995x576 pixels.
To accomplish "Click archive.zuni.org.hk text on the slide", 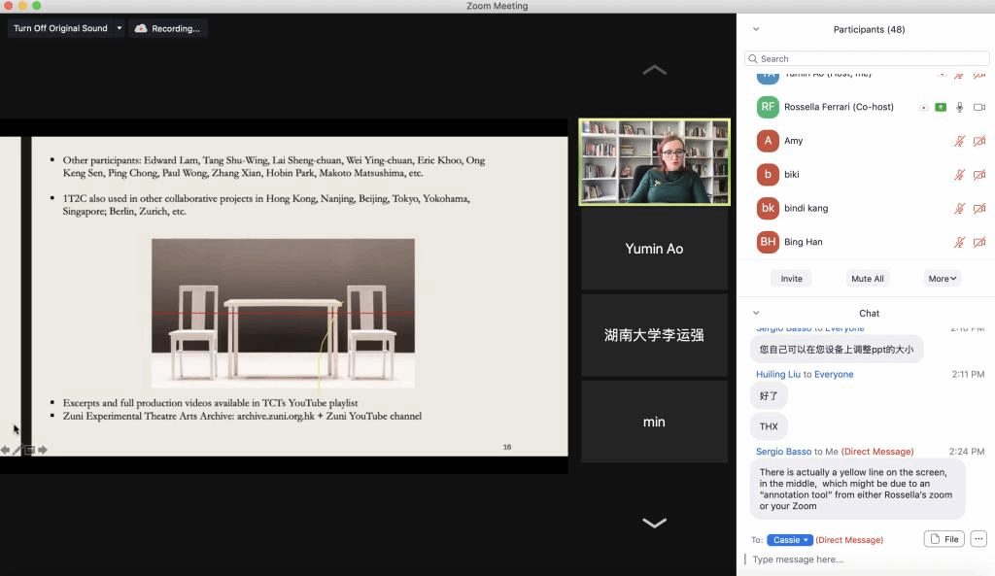I will [x=275, y=416].
